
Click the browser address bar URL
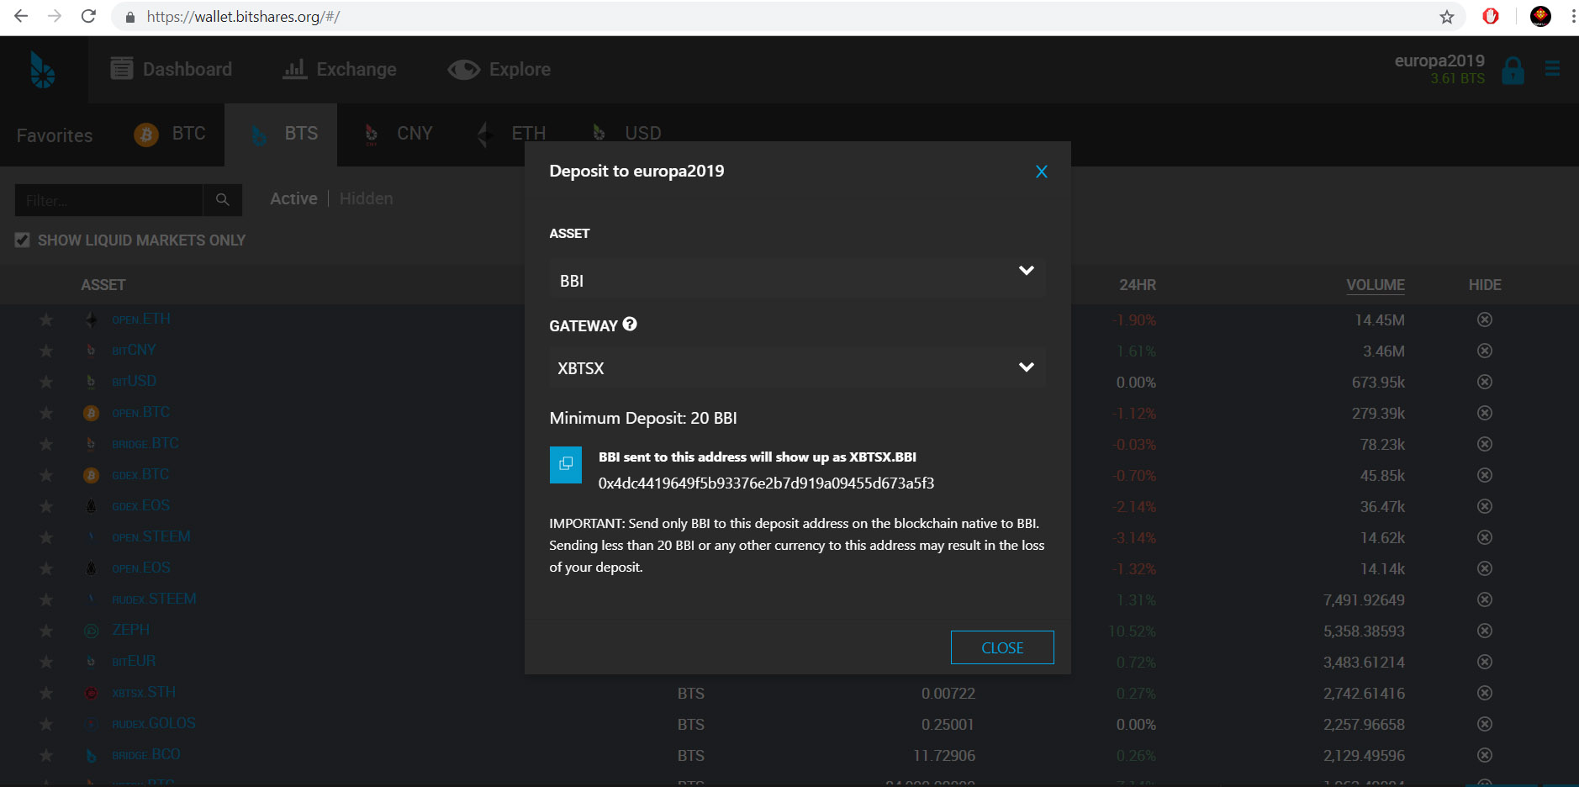point(243,17)
